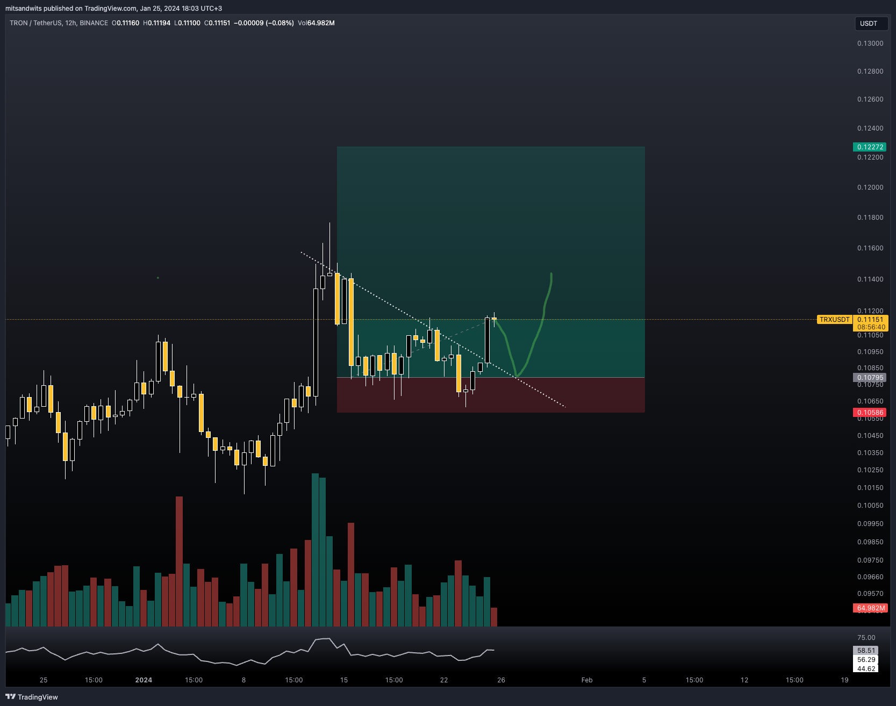This screenshot has height=706, width=896.
Task: Click the C0.11151 close price readout
Action: tap(217, 23)
